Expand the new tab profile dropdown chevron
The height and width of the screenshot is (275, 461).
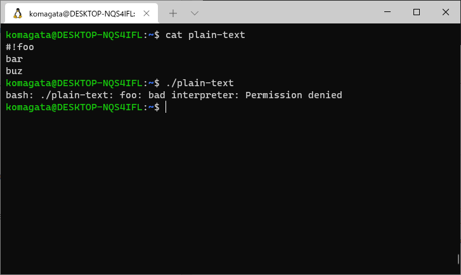click(195, 13)
